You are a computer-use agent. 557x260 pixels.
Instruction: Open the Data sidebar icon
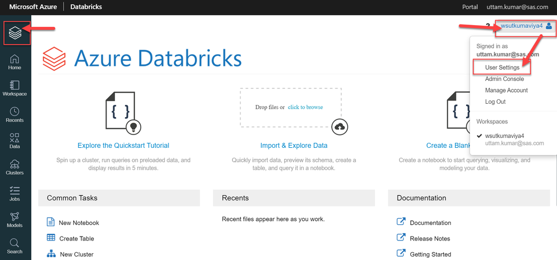(15, 141)
